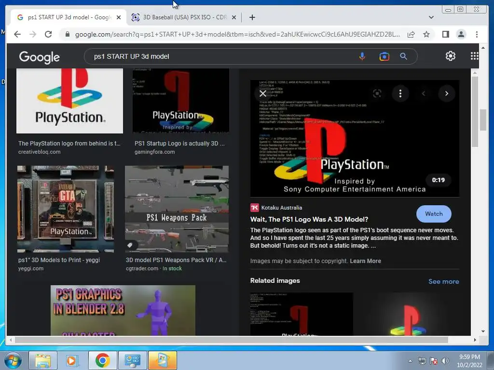
Task: Expand the tab search dropdown
Action: tap(431, 17)
